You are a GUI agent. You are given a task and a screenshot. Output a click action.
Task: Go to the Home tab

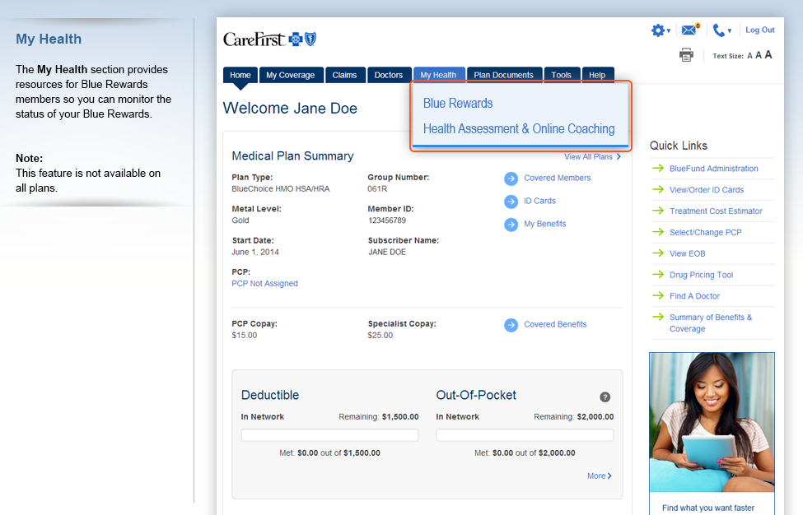click(x=240, y=75)
